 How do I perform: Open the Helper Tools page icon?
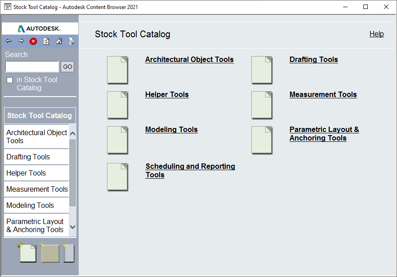click(x=117, y=105)
